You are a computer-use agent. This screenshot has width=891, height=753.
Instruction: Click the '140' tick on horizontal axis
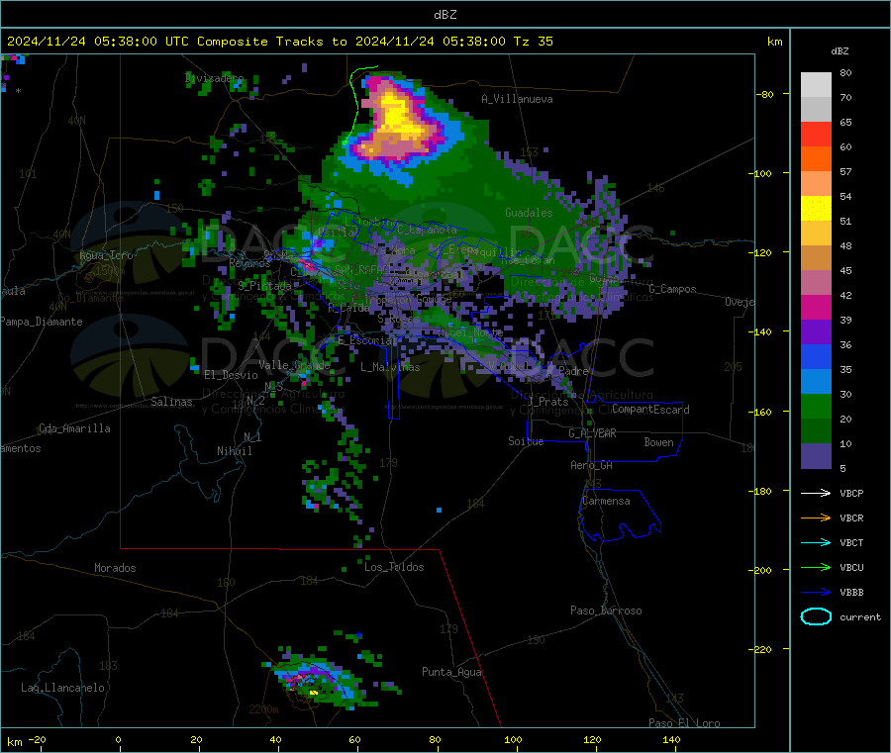click(671, 740)
